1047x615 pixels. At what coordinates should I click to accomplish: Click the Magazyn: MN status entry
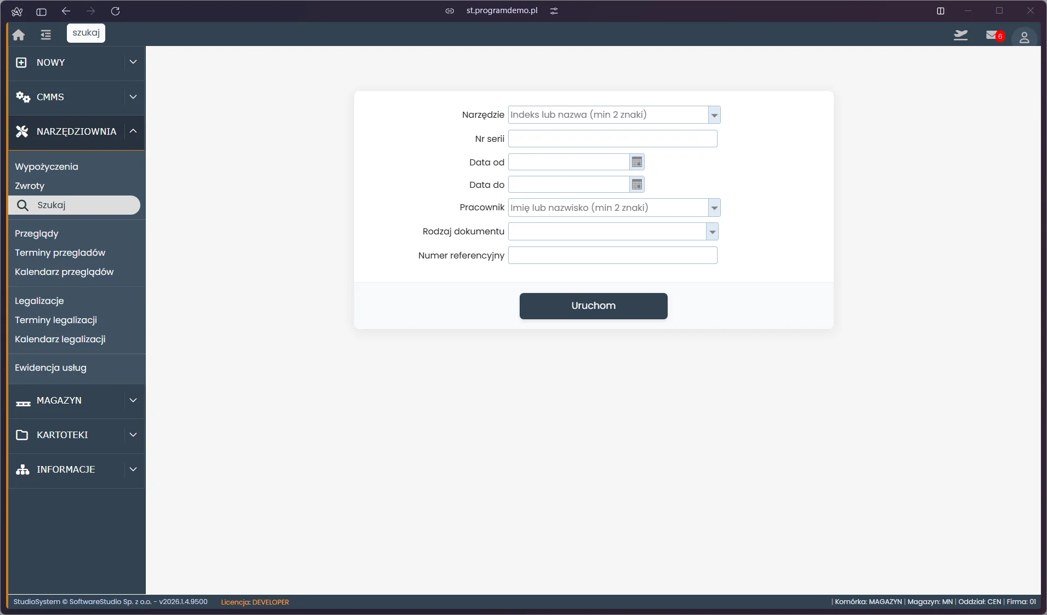[x=930, y=601]
